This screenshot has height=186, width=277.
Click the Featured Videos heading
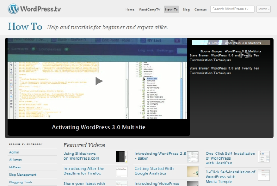(x=84, y=145)
